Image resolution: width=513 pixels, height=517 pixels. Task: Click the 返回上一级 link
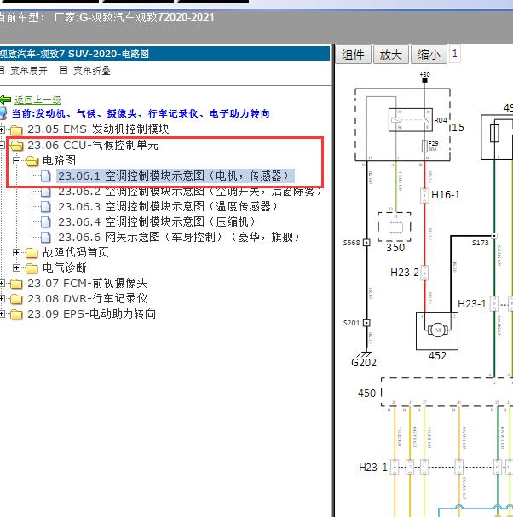pyautogui.click(x=37, y=100)
